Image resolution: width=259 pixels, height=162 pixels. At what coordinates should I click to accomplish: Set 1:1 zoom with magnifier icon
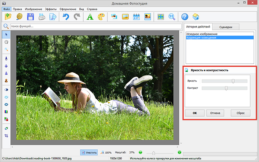[172, 17]
